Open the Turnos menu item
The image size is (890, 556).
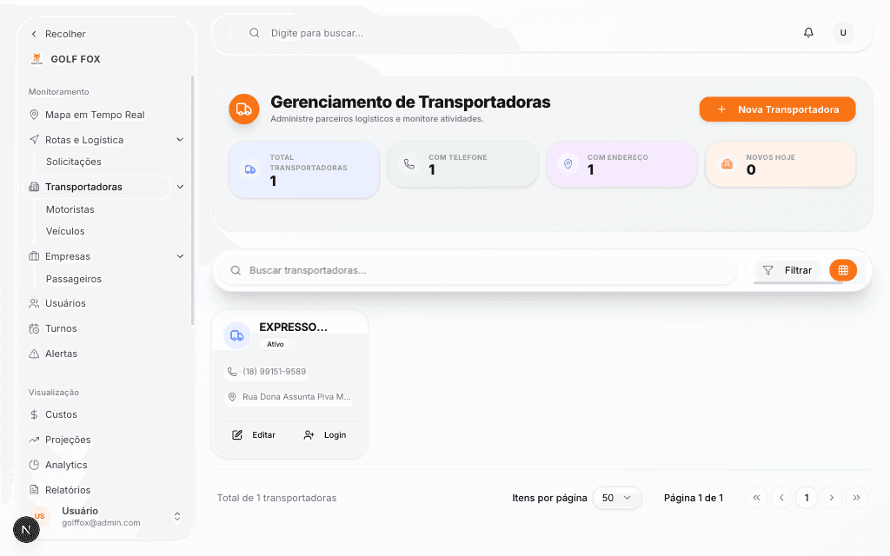[60, 328]
